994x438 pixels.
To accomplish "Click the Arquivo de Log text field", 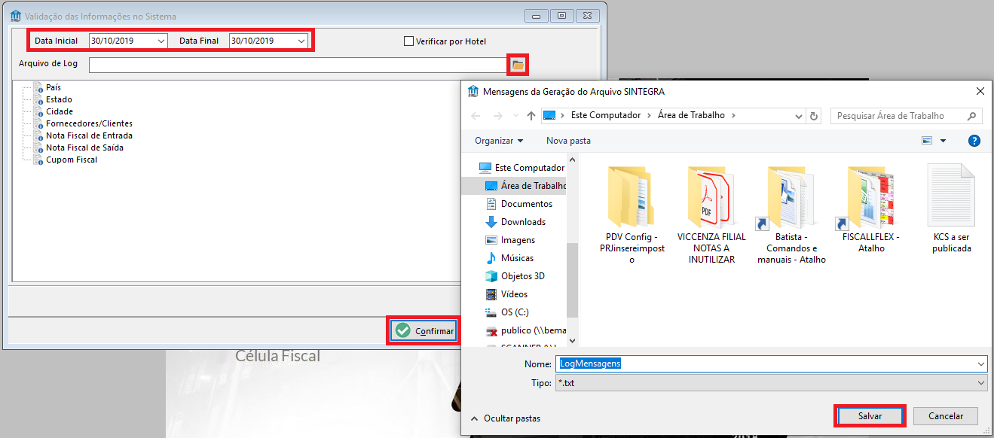I will tap(298, 65).
